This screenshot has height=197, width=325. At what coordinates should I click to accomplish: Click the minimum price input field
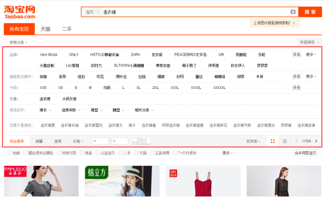tap(101, 141)
